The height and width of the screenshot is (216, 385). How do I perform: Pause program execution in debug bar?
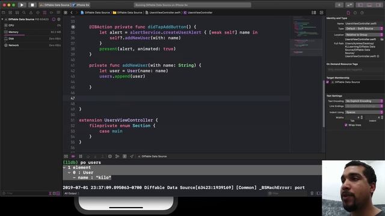(81, 156)
